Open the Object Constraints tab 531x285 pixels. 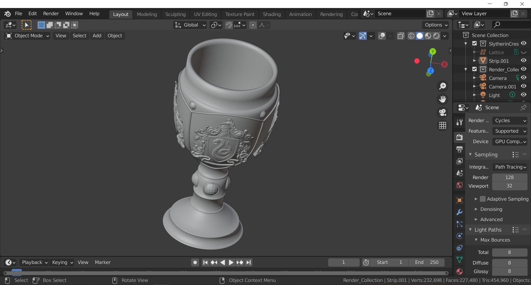(459, 248)
